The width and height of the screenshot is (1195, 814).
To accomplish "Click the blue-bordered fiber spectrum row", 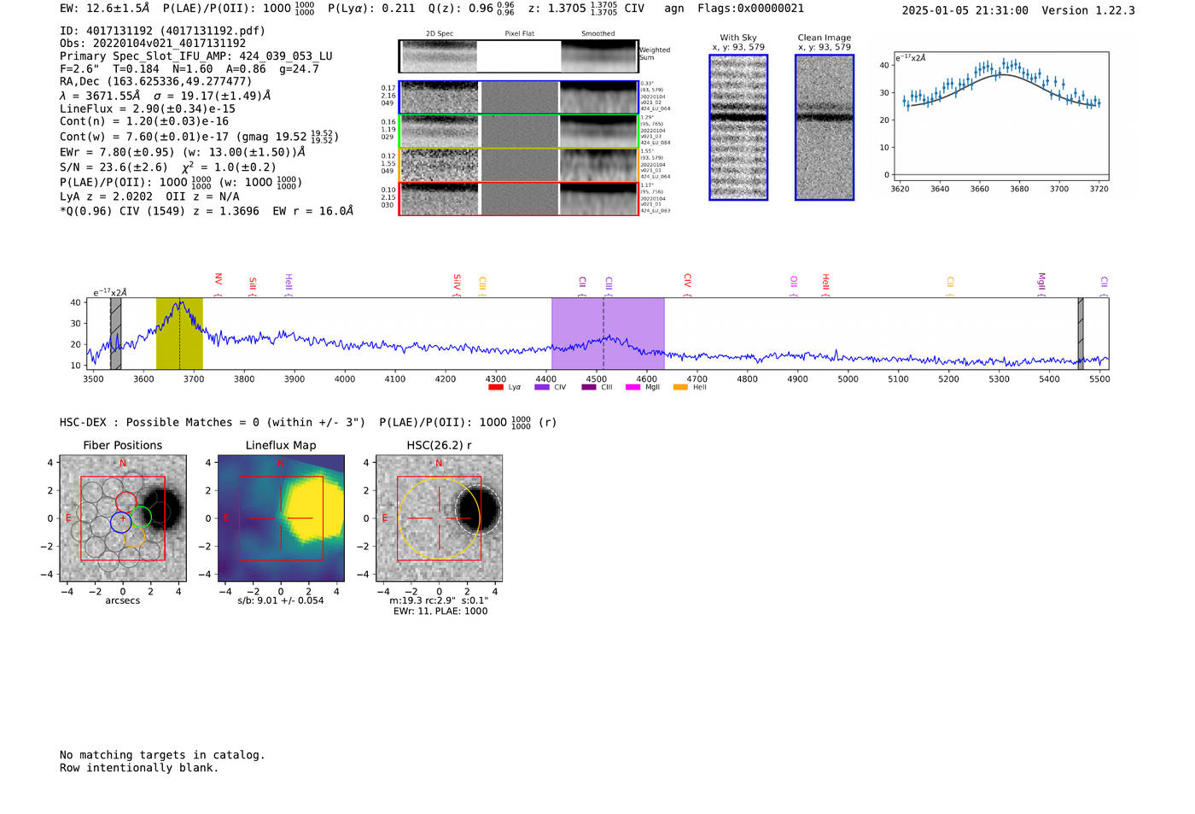I will point(519,97).
